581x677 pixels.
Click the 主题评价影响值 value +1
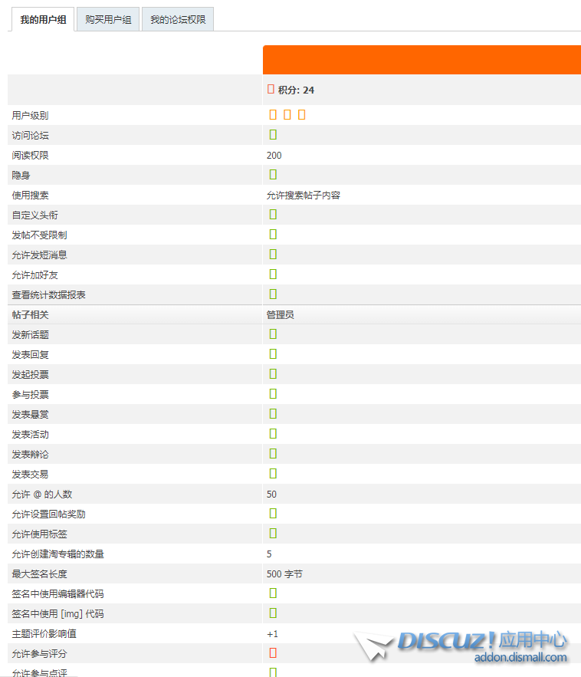pos(273,634)
